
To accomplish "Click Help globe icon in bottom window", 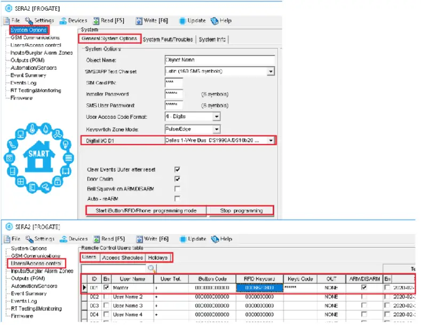I will tap(215, 239).
